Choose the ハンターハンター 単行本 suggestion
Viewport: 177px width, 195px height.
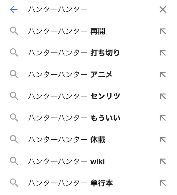(x=70, y=183)
